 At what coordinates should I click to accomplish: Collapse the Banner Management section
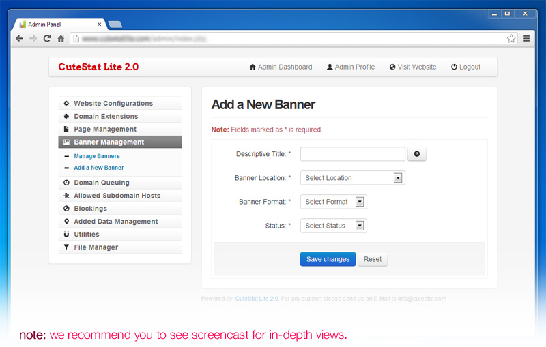coord(120,142)
